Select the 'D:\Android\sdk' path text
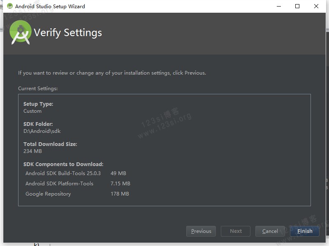 pos(42,131)
